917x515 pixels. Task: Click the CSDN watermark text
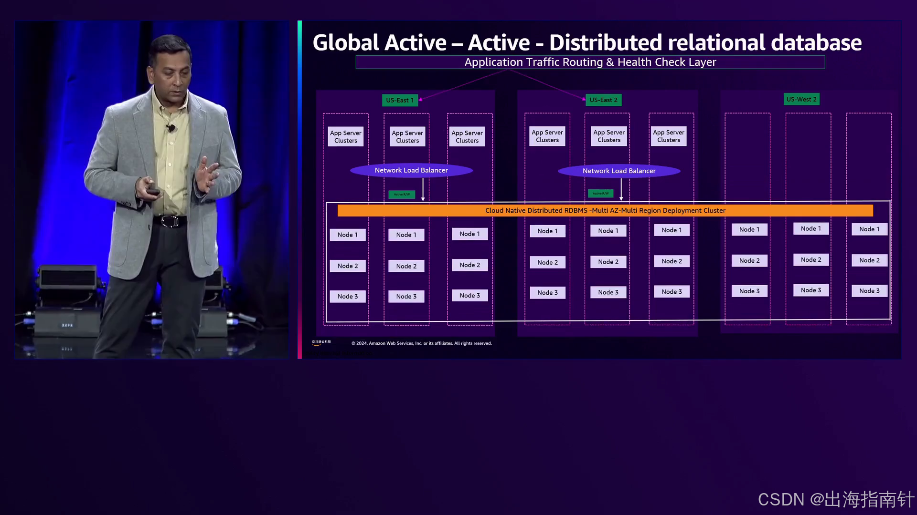click(x=835, y=499)
